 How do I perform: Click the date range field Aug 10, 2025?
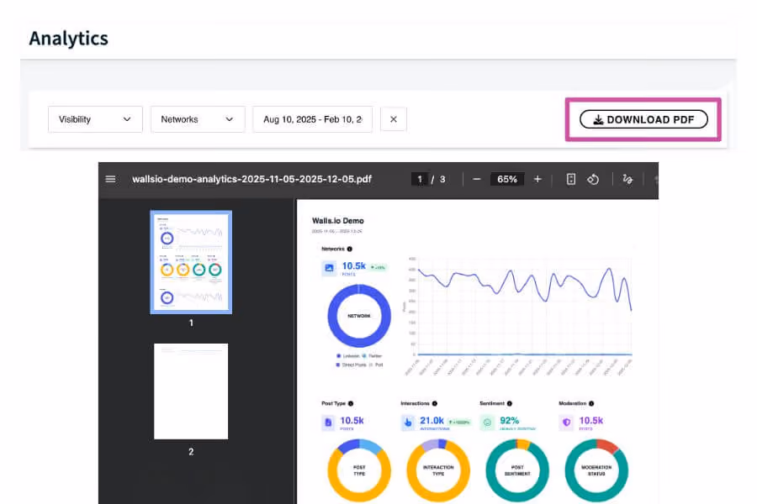click(x=312, y=119)
